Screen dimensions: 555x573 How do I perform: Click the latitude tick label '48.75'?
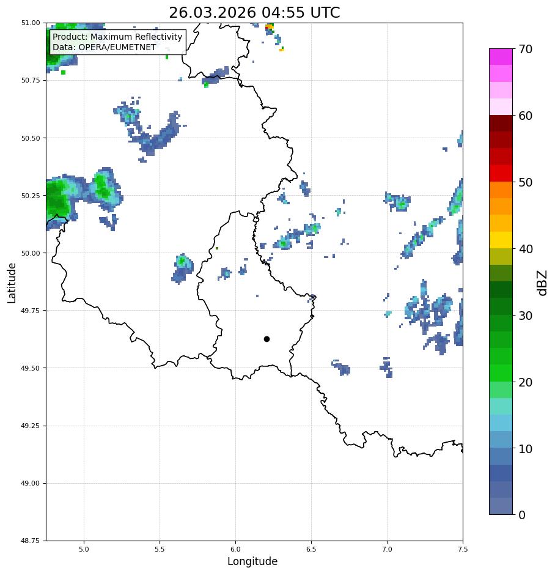pos(31,541)
